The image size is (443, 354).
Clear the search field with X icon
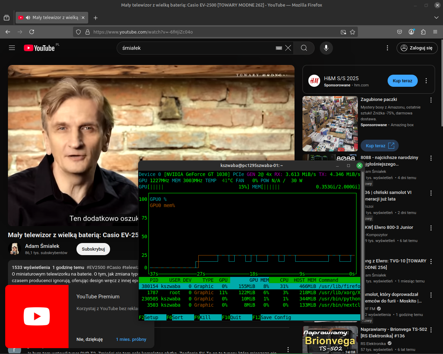288,48
